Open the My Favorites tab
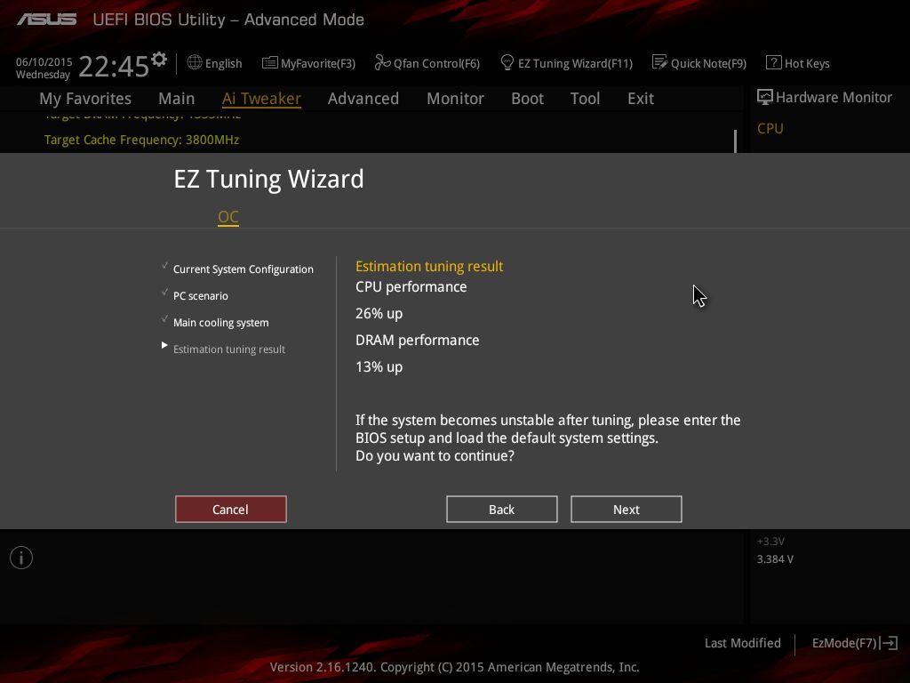Viewport: 910px width, 683px height. pyautogui.click(x=85, y=99)
